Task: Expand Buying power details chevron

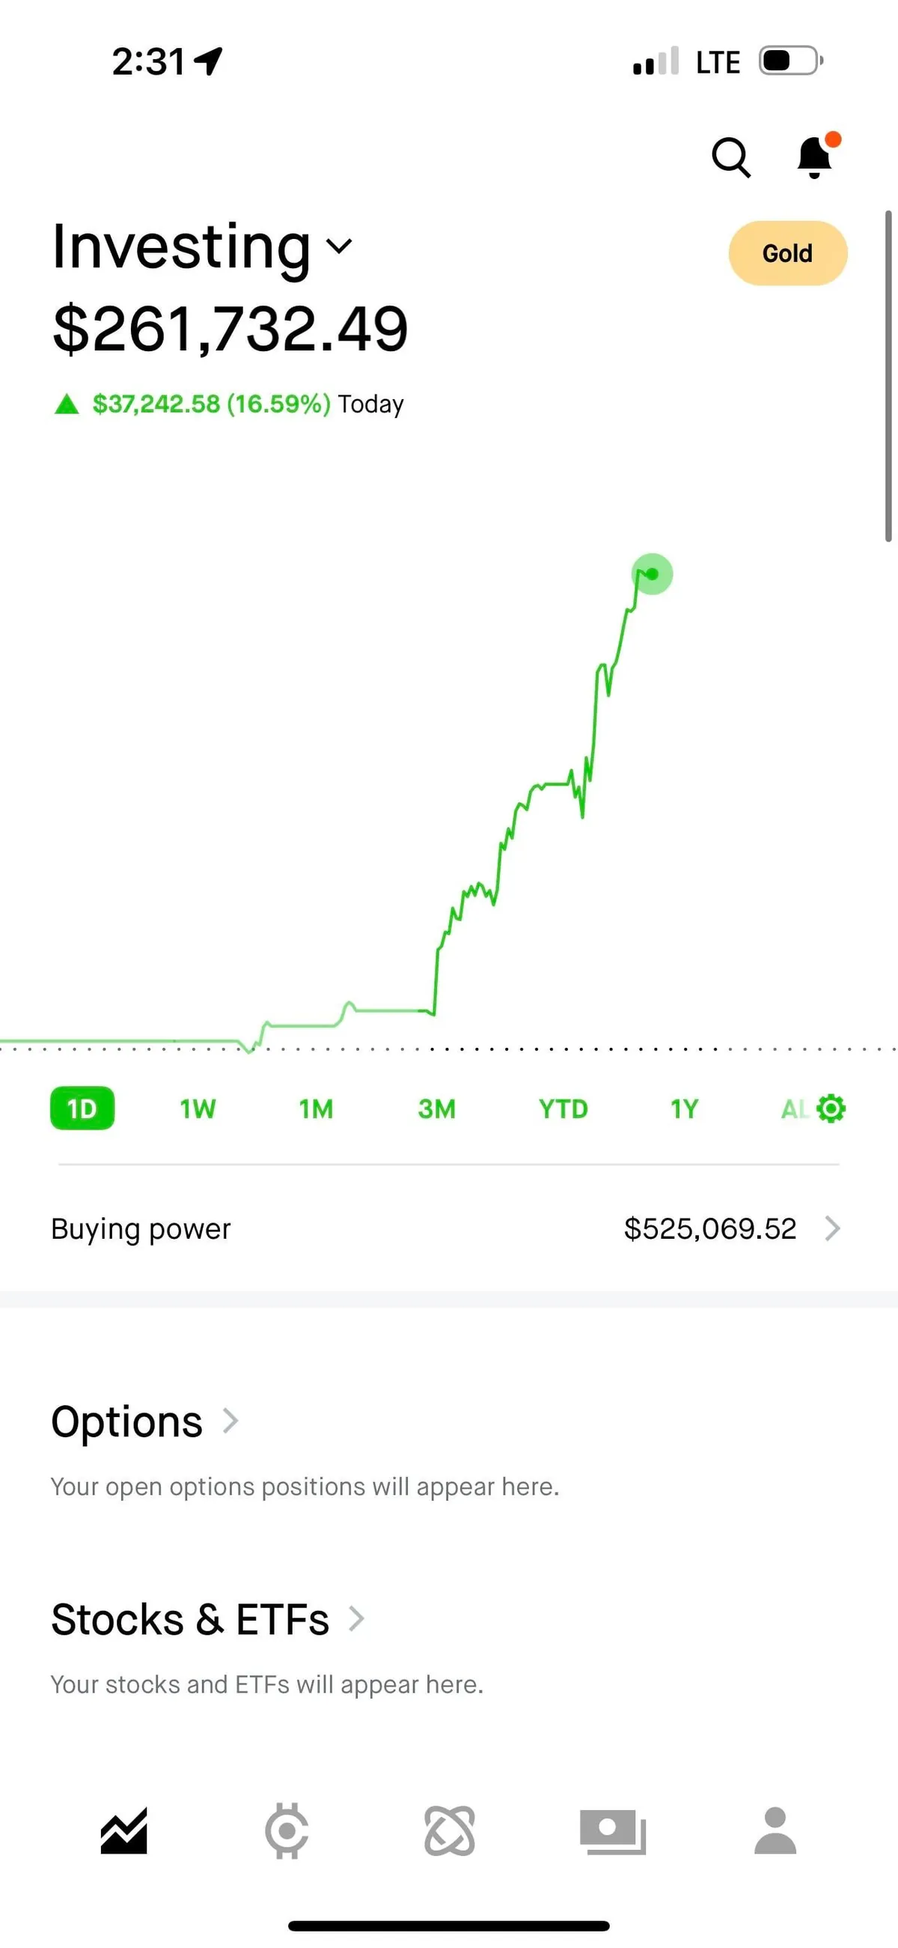Action: 832,1229
